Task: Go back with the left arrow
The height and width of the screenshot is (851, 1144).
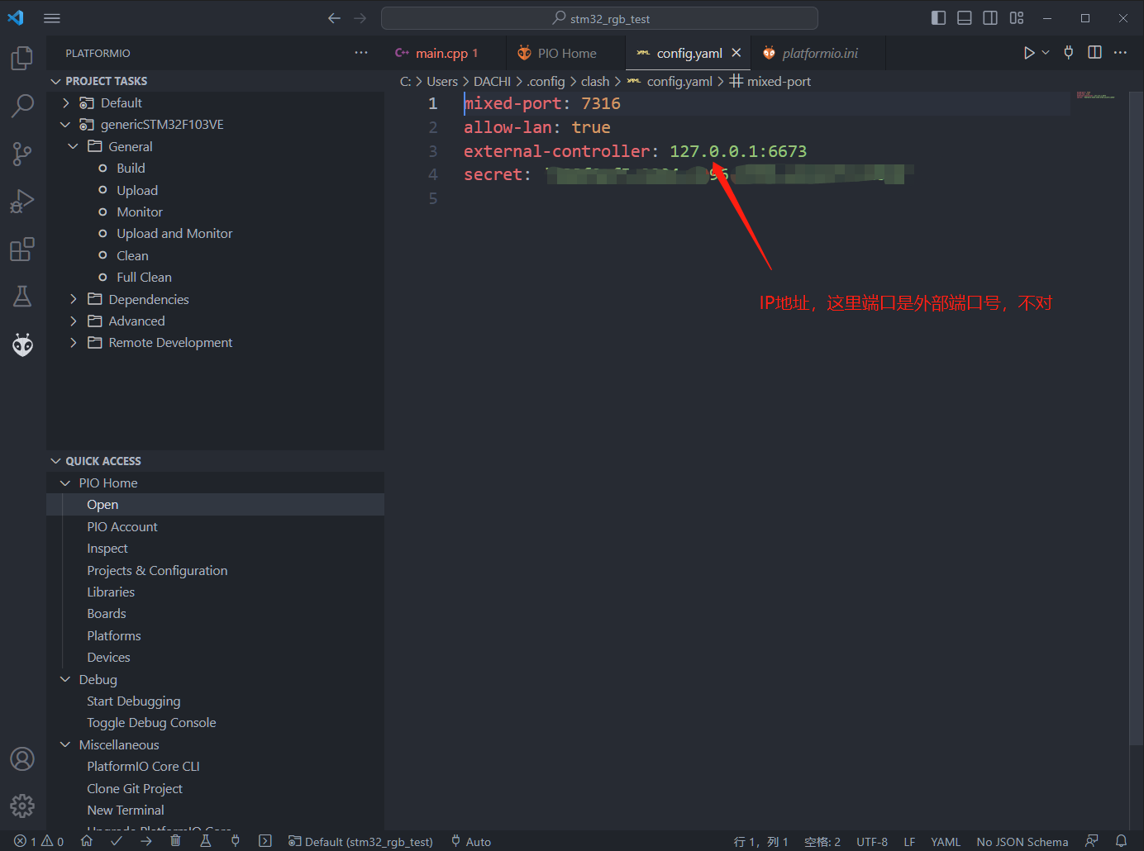Action: 334,18
